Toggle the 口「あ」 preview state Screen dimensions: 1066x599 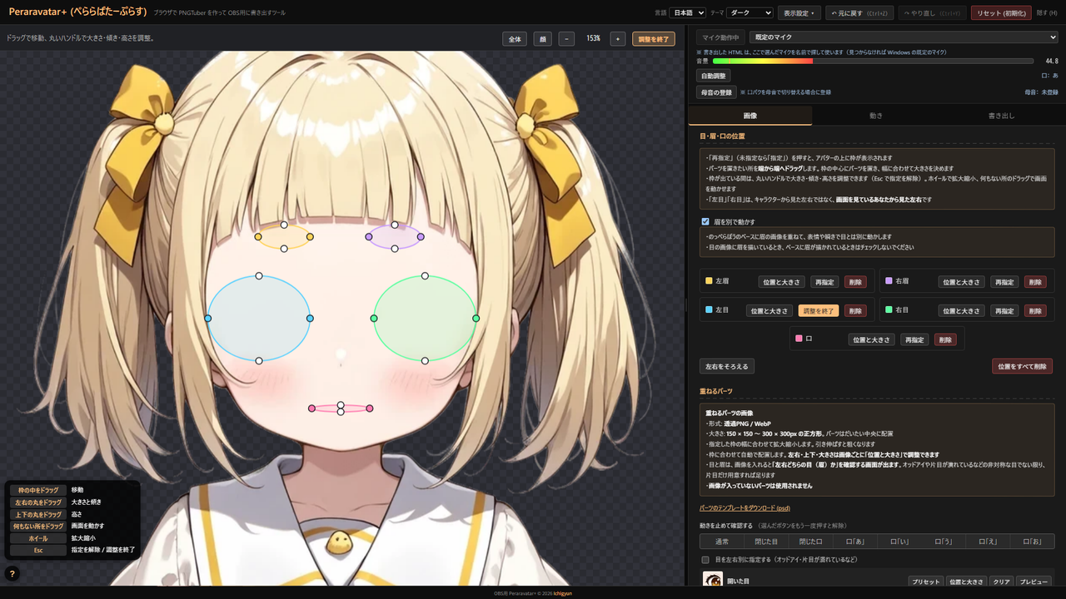click(854, 542)
